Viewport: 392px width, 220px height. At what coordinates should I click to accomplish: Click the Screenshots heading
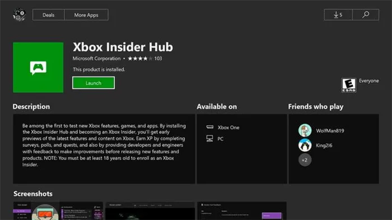click(33, 194)
